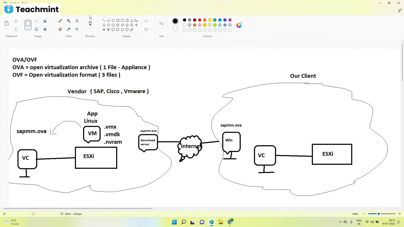404x227 pixels.
Task: Click the Brushes tool icon
Action: coord(90,23)
